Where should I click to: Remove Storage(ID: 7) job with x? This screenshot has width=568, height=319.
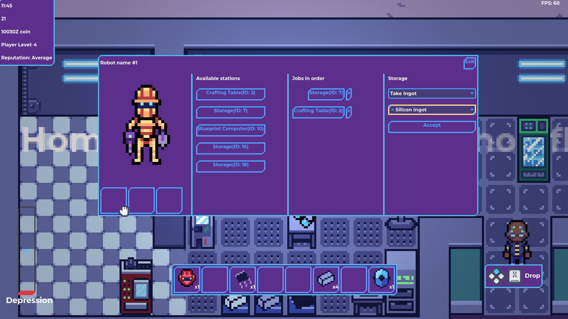pos(349,94)
